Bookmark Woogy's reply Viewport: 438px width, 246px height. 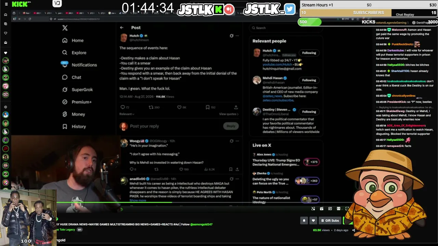pos(231,169)
